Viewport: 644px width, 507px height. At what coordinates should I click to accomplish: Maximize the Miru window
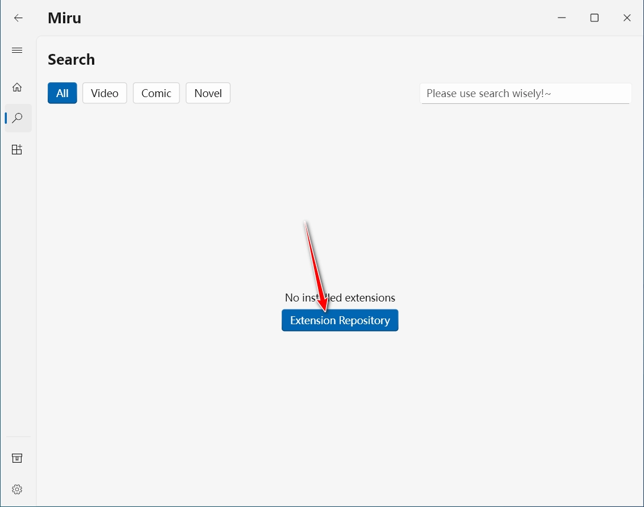click(x=594, y=18)
